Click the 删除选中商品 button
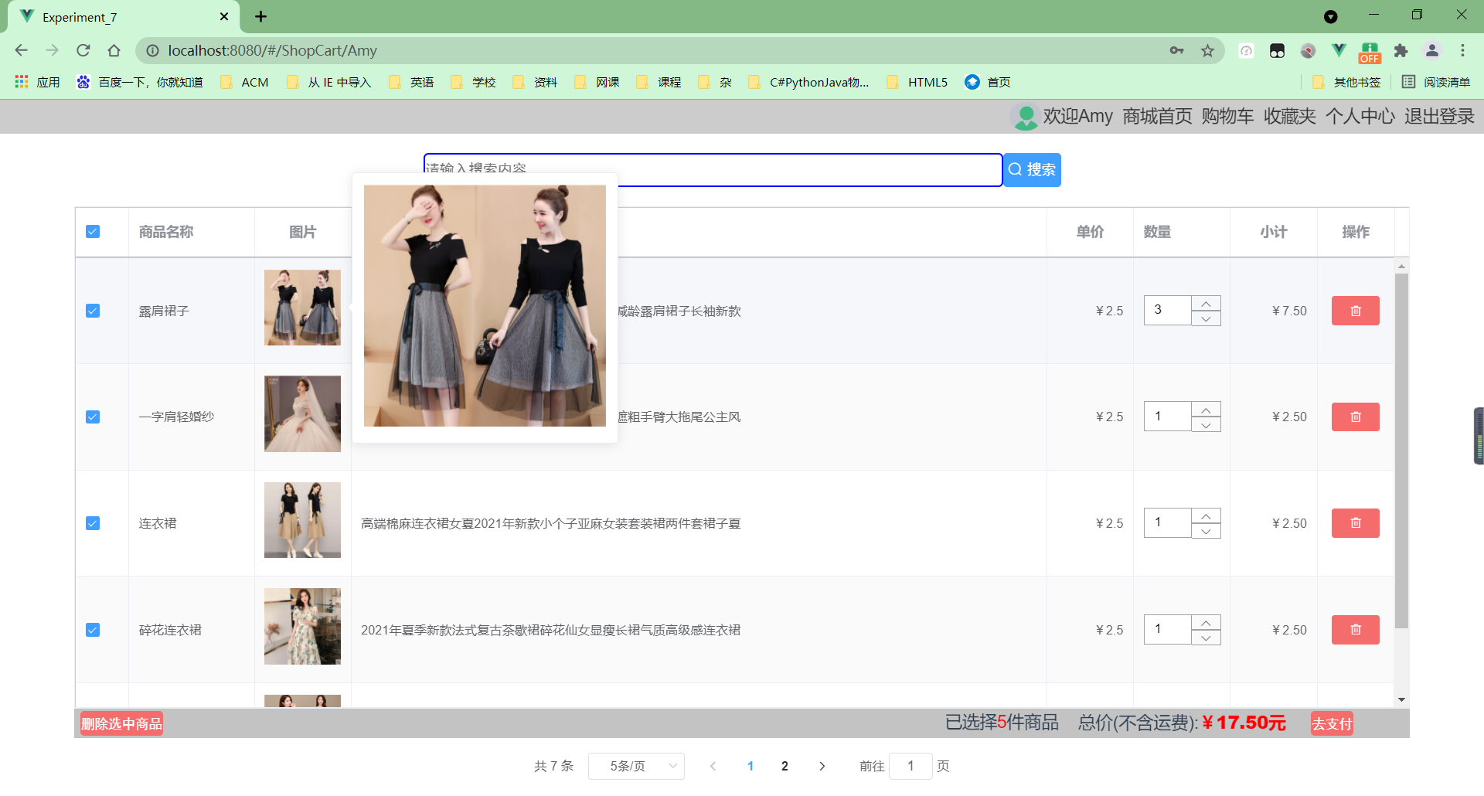Image resolution: width=1484 pixels, height=796 pixels. click(121, 723)
